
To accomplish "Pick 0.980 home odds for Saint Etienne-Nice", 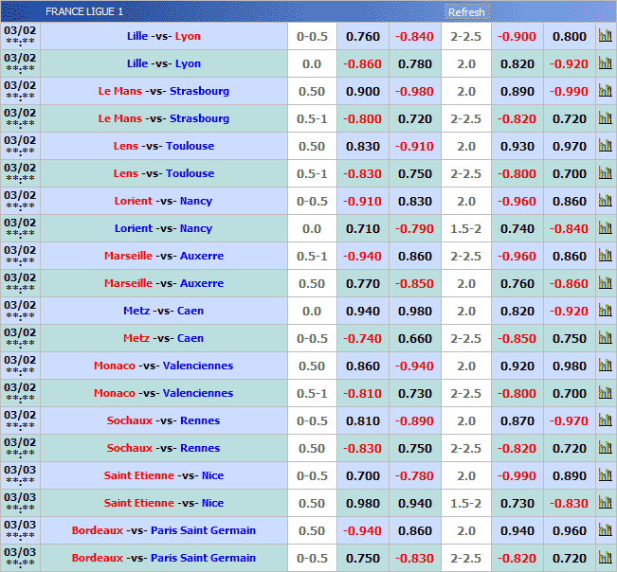I will click(362, 504).
